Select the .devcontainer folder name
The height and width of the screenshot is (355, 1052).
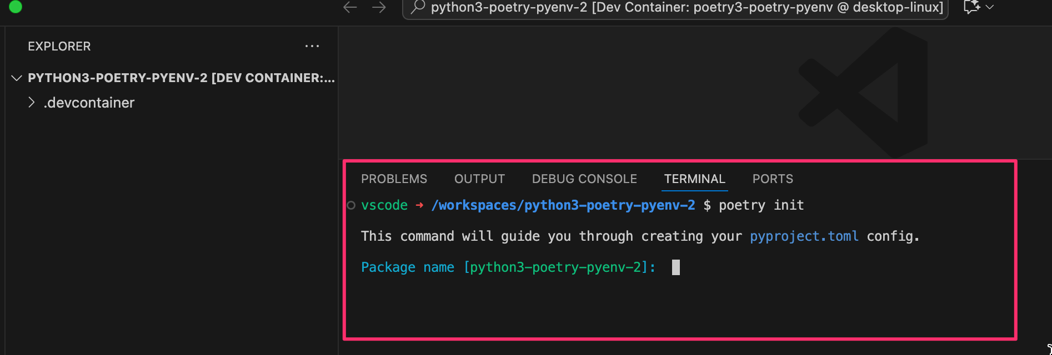tap(89, 103)
